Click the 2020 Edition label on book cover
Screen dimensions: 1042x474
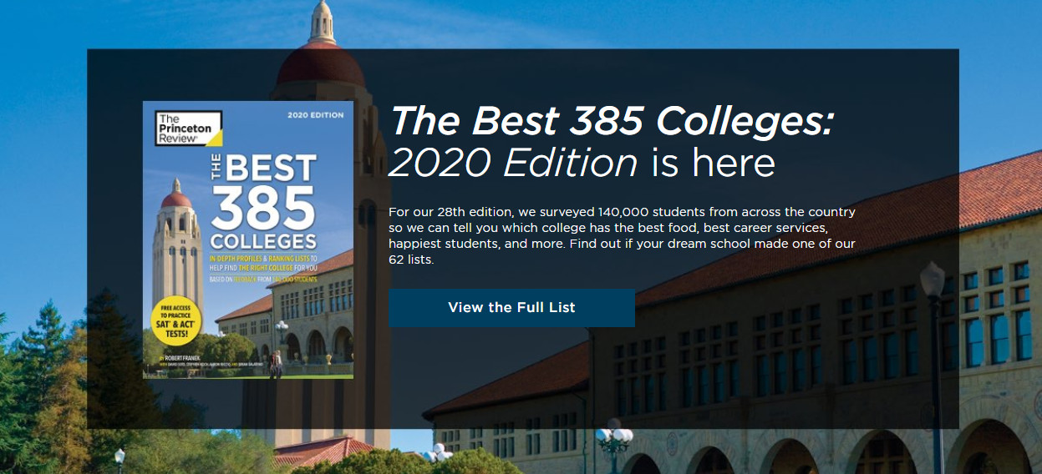coord(315,115)
